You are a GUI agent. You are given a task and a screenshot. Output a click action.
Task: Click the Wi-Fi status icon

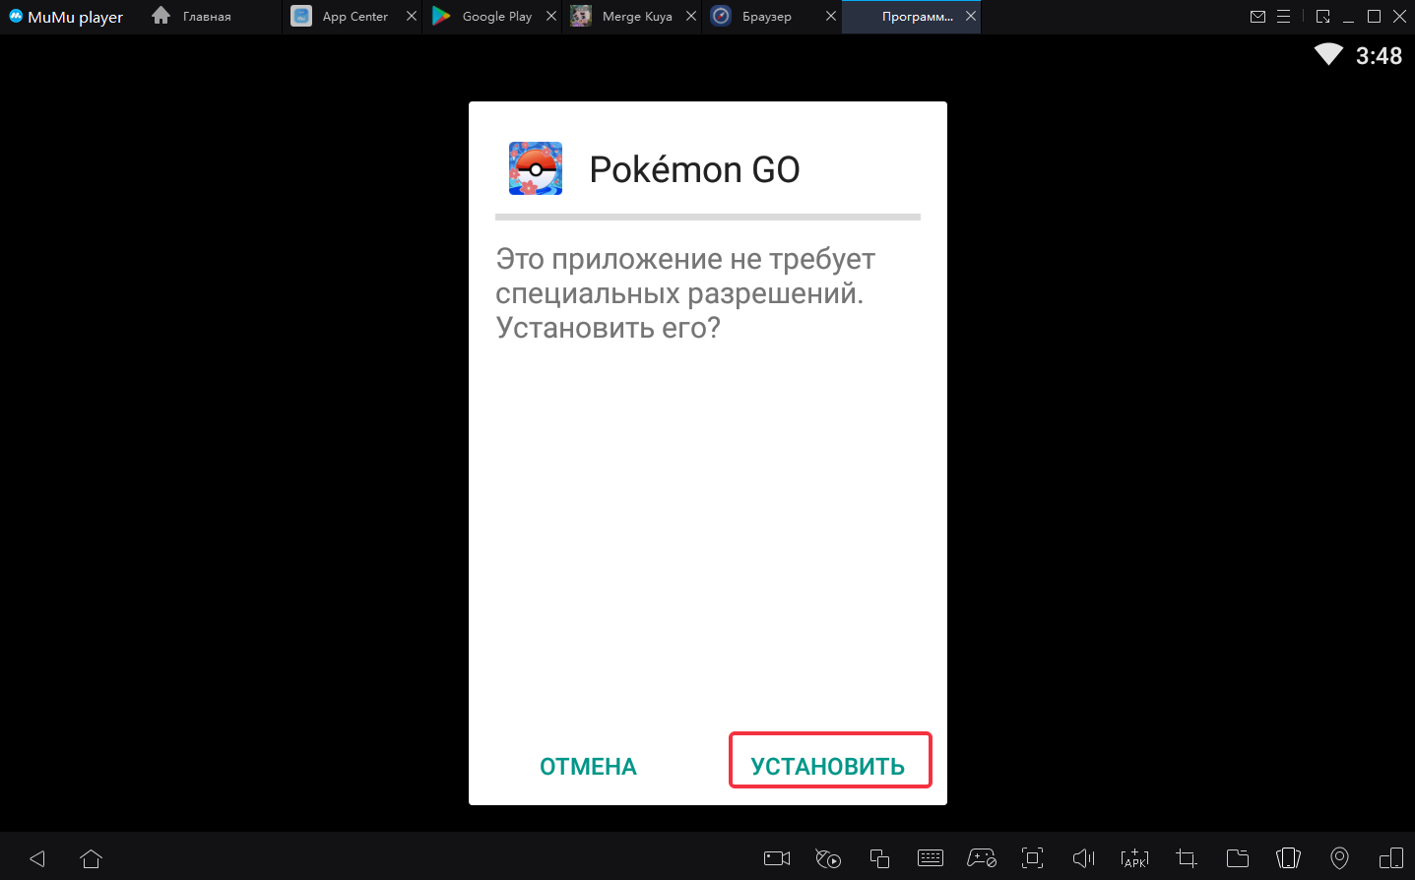point(1328,55)
